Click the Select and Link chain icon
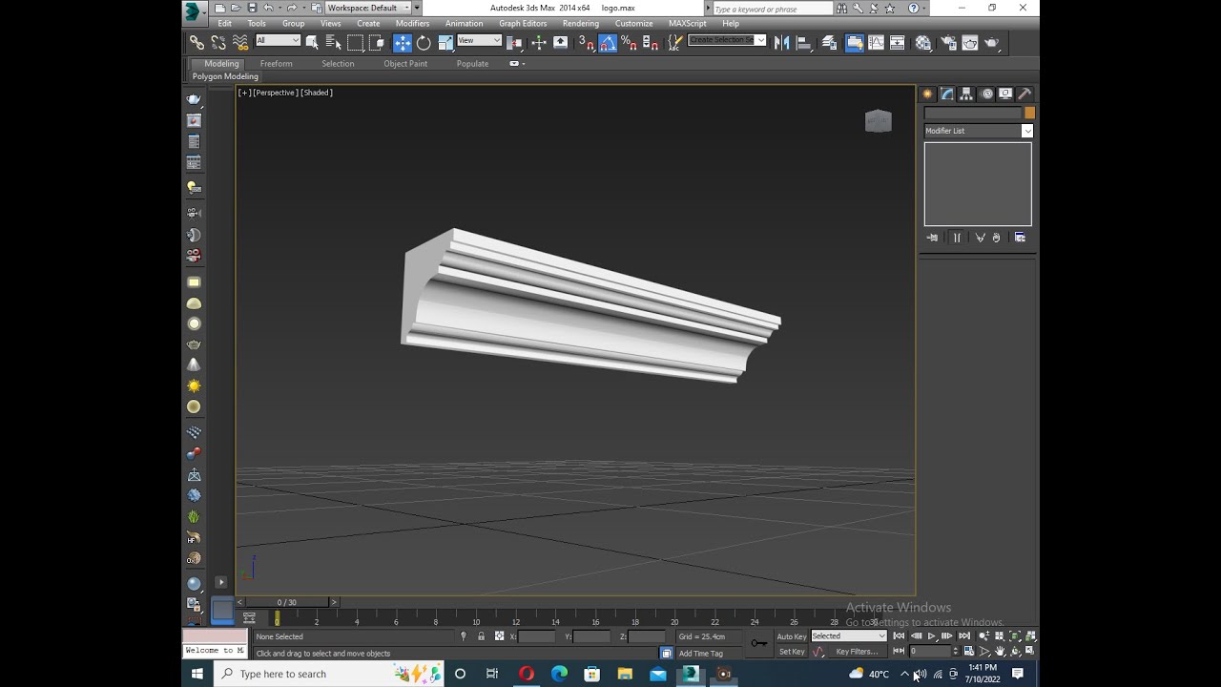The height and width of the screenshot is (687, 1221). tap(197, 43)
